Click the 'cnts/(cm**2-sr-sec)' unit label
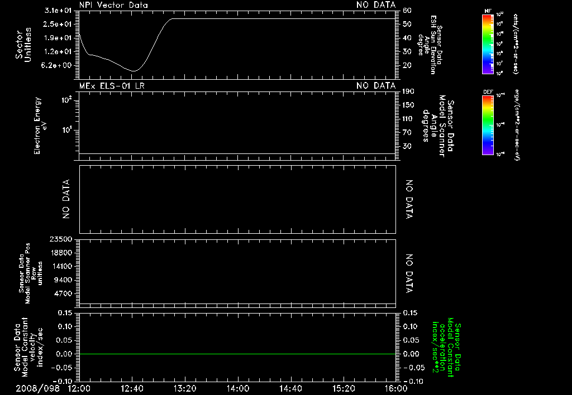This screenshot has width=572, height=395. [516, 44]
